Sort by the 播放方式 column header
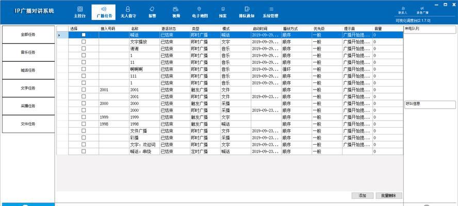The width and height of the screenshot is (458, 206). 296,29
